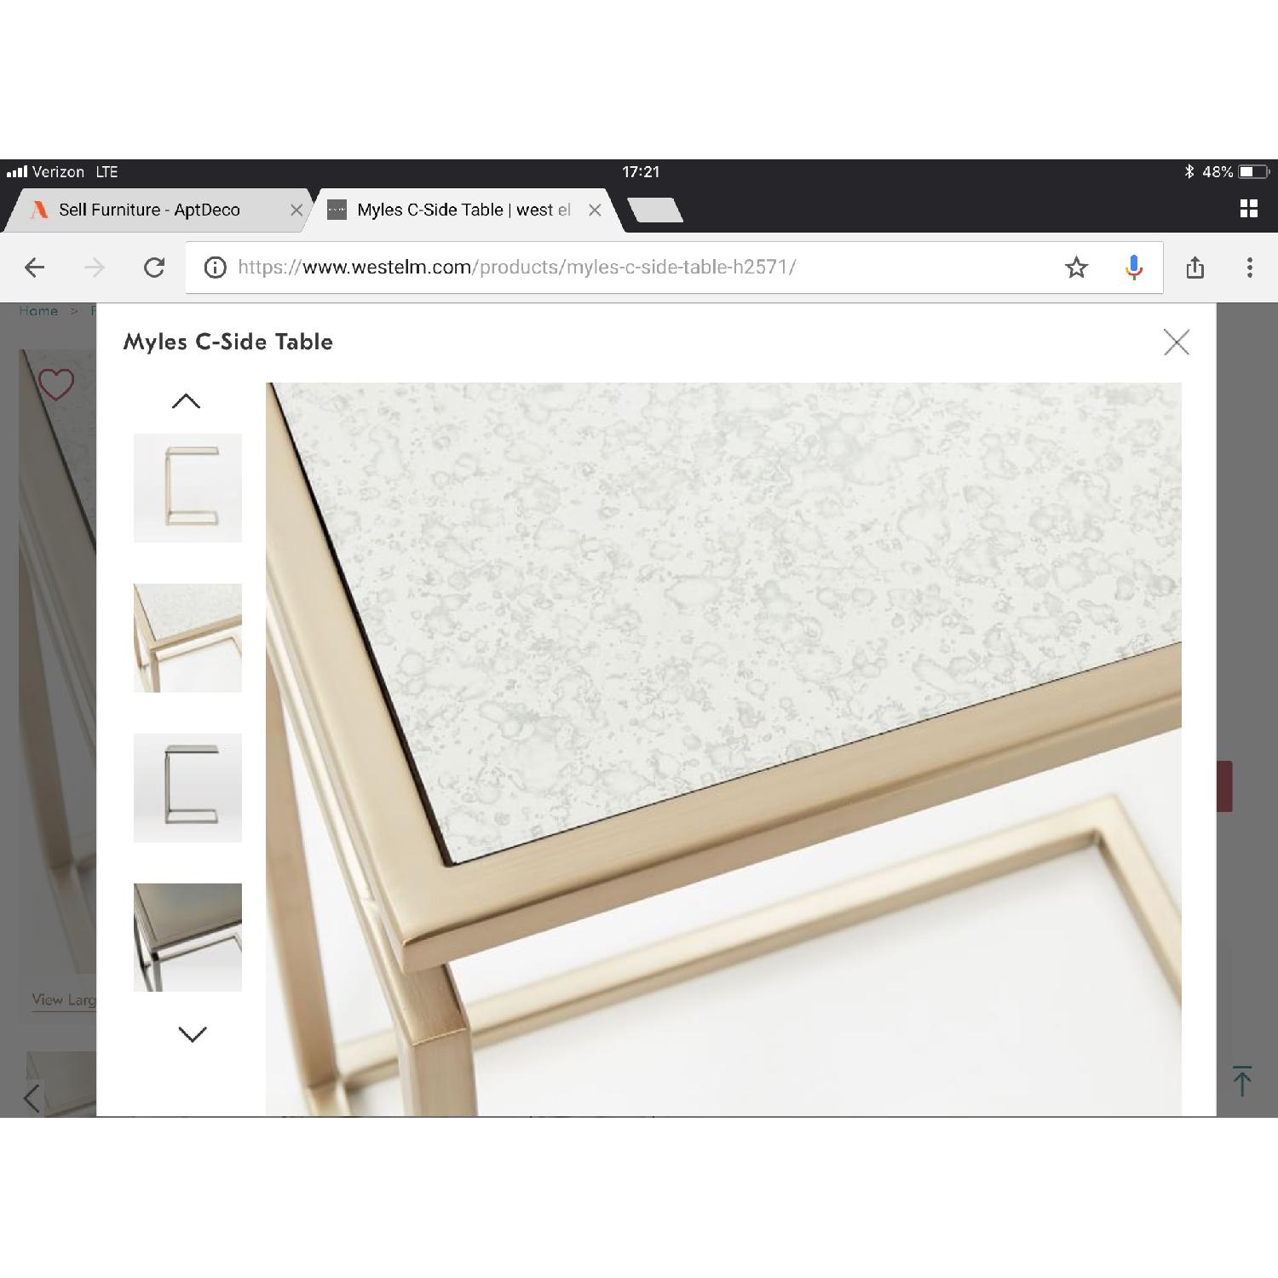Dismiss the Myles C-Side Table lightbox
Viewport: 1278px width, 1278px height.
(x=1177, y=342)
